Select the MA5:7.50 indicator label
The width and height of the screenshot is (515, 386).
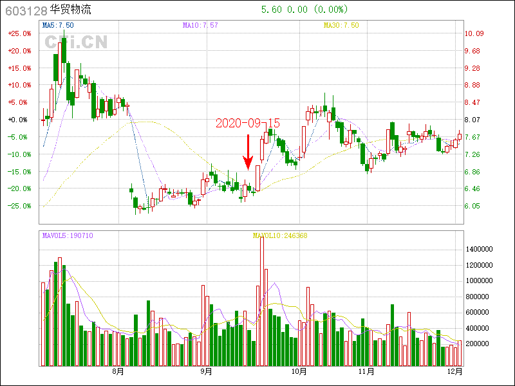(x=58, y=25)
